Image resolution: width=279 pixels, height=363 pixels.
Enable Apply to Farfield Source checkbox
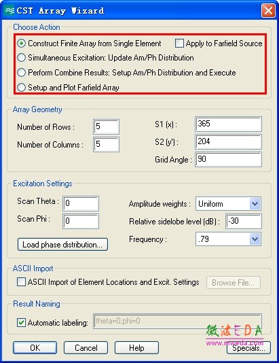[179, 44]
